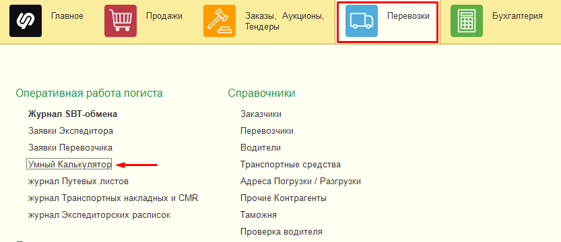Open журнал Путевых листов
The width and height of the screenshot is (561, 242).
[x=78, y=182]
